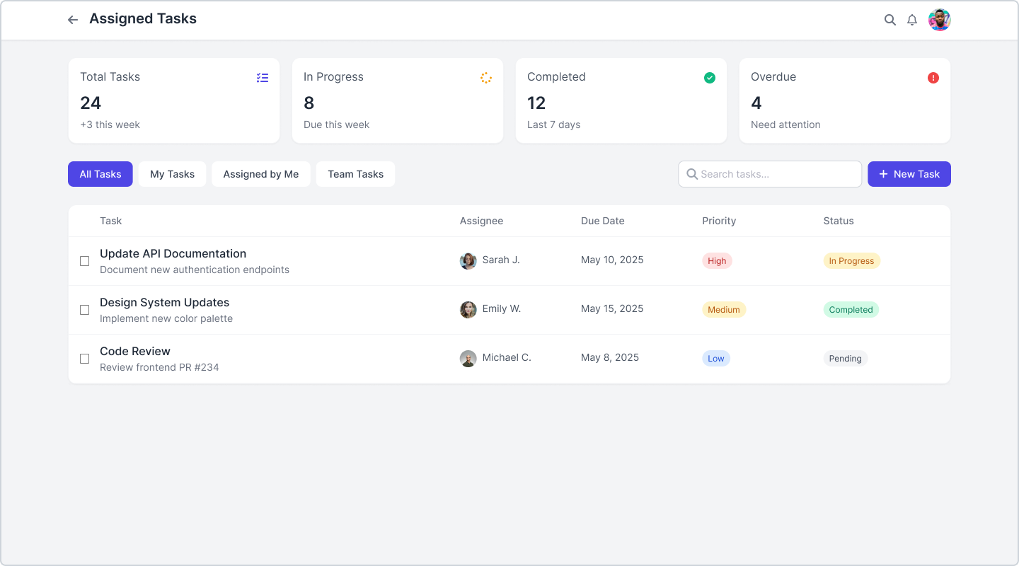Click the High priority badge

tap(717, 261)
